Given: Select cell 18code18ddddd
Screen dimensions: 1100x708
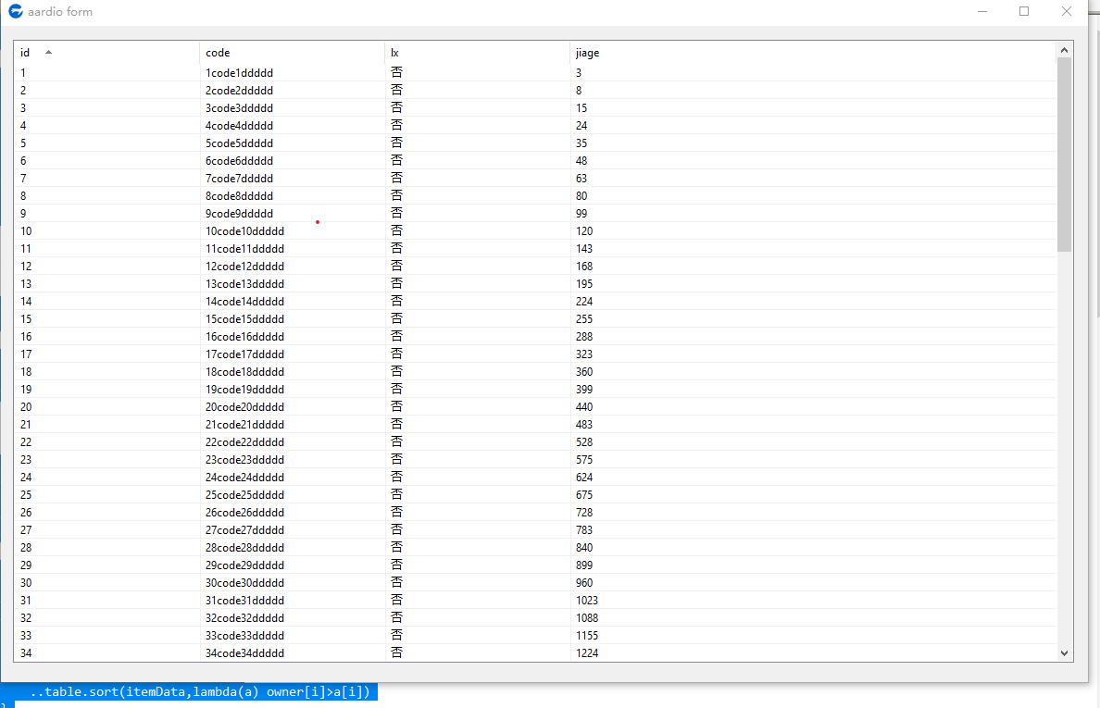Looking at the screenshot, I should tap(244, 371).
